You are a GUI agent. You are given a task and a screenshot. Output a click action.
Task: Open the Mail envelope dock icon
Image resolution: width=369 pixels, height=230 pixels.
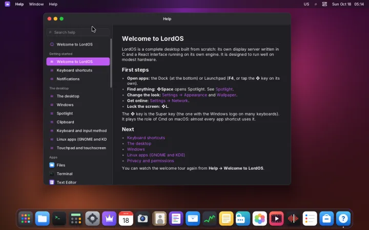[193, 219]
